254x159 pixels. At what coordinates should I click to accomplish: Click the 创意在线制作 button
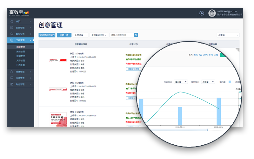(47, 35)
